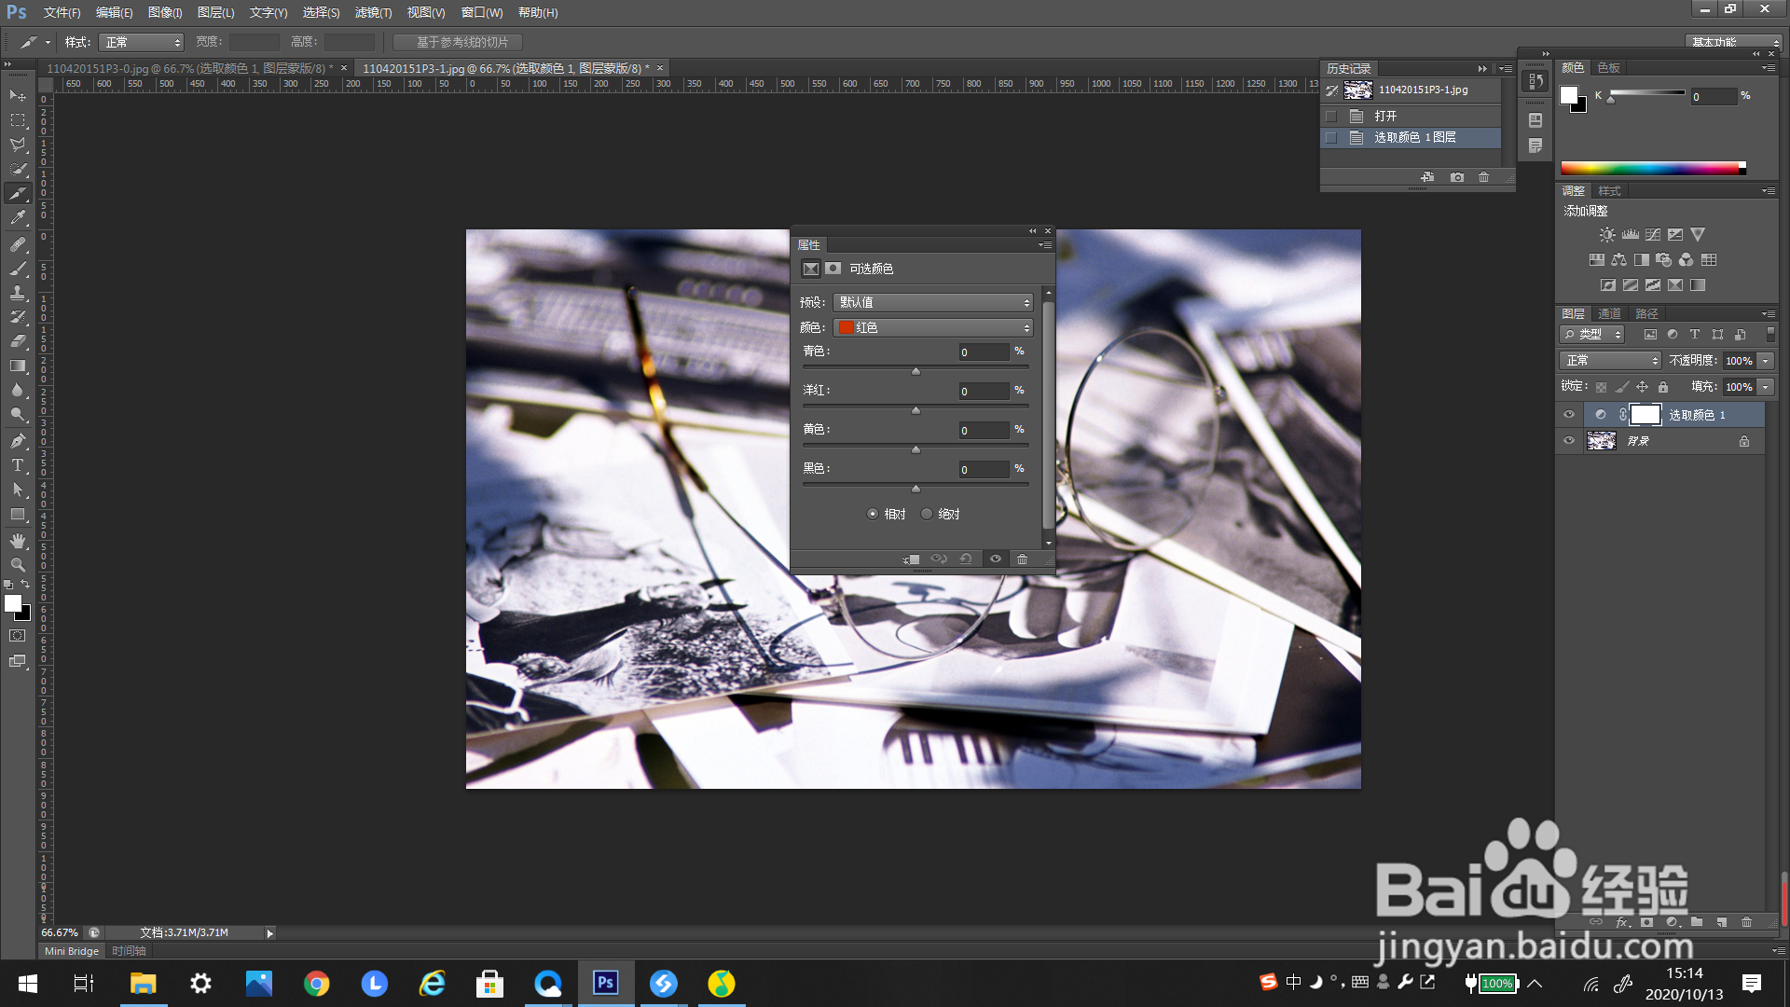Click the 黑色 percentage input field
The height and width of the screenshot is (1007, 1790).
pos(984,470)
